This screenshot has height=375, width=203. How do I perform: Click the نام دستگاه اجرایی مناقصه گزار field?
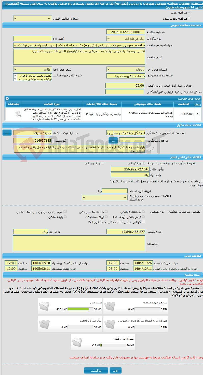[126, 133]
